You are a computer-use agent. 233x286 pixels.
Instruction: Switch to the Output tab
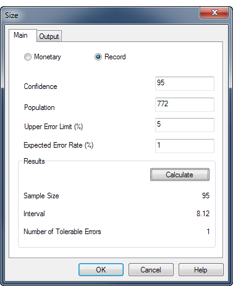tap(49, 36)
